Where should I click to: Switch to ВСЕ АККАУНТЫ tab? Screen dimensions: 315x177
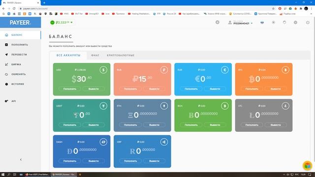click(68, 55)
